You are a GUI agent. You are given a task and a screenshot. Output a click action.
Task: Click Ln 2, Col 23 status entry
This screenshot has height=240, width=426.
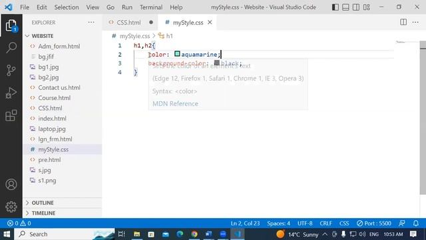pos(245,223)
